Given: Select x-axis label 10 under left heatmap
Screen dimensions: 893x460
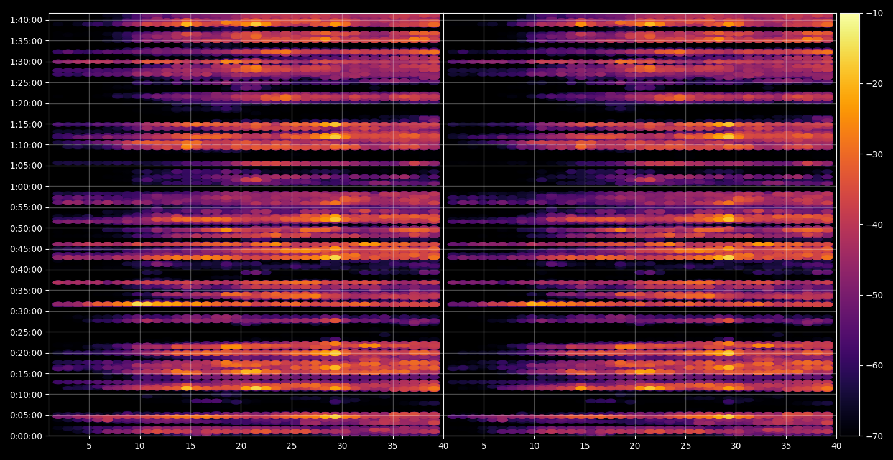Looking at the screenshot, I should coord(139,446).
